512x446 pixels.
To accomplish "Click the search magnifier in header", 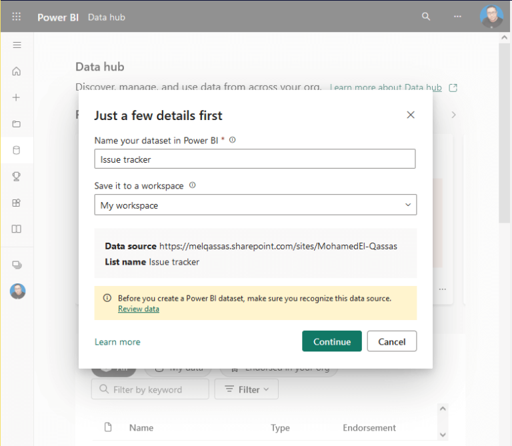I will 426,17.
